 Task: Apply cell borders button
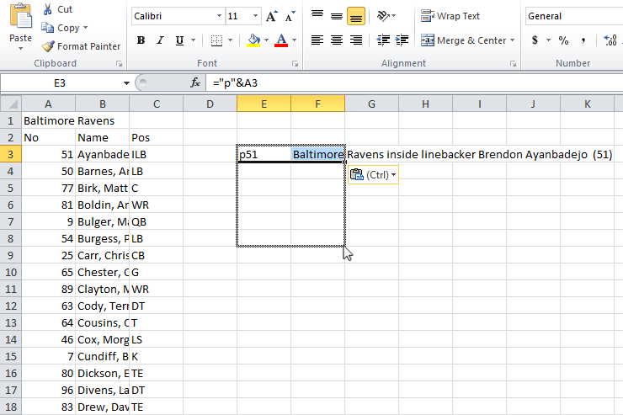[x=216, y=40]
